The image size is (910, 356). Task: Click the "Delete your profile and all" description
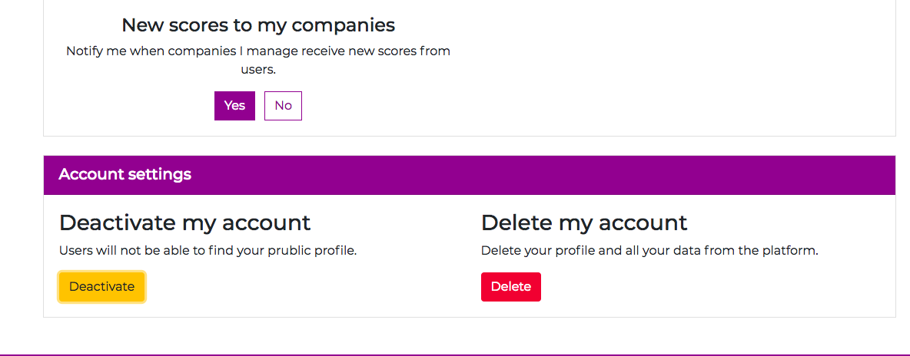(649, 251)
